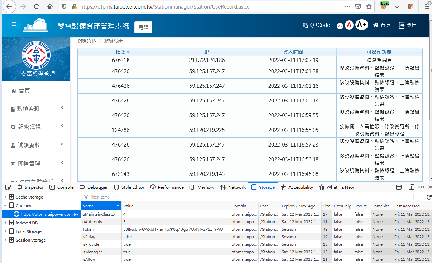432x263 pixels.
Task: Select account cell 676318
Action: (x=121, y=60)
